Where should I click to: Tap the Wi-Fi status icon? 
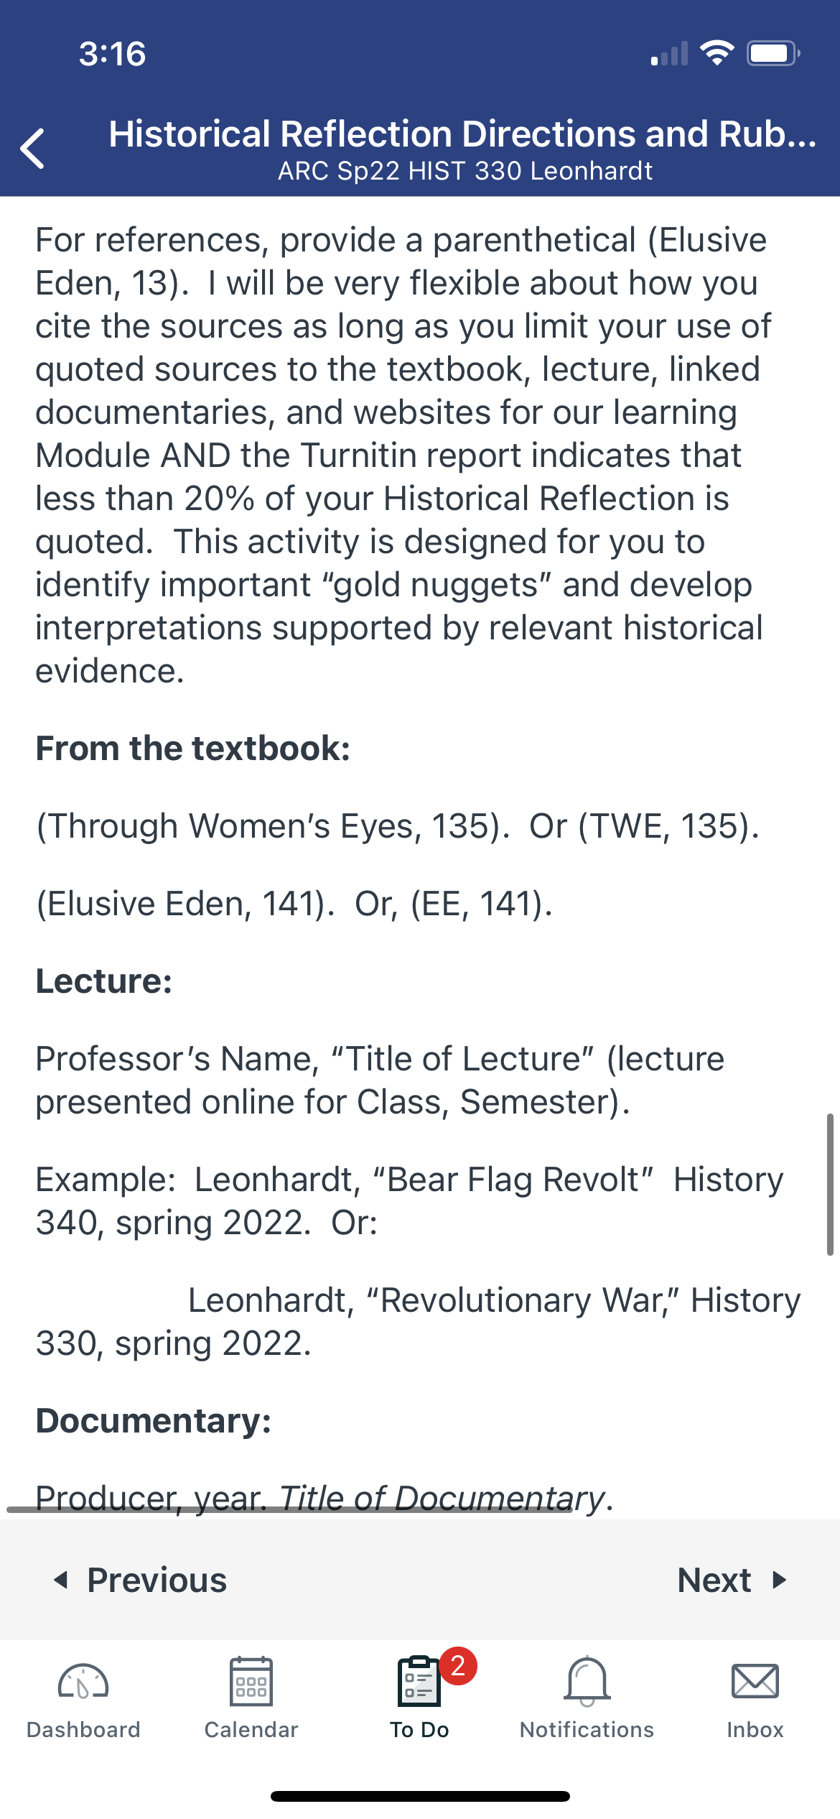click(x=717, y=53)
